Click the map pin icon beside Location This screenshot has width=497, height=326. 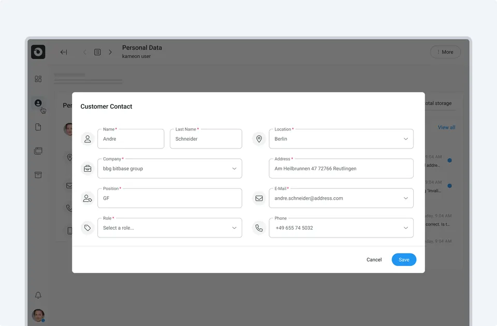[x=259, y=139]
